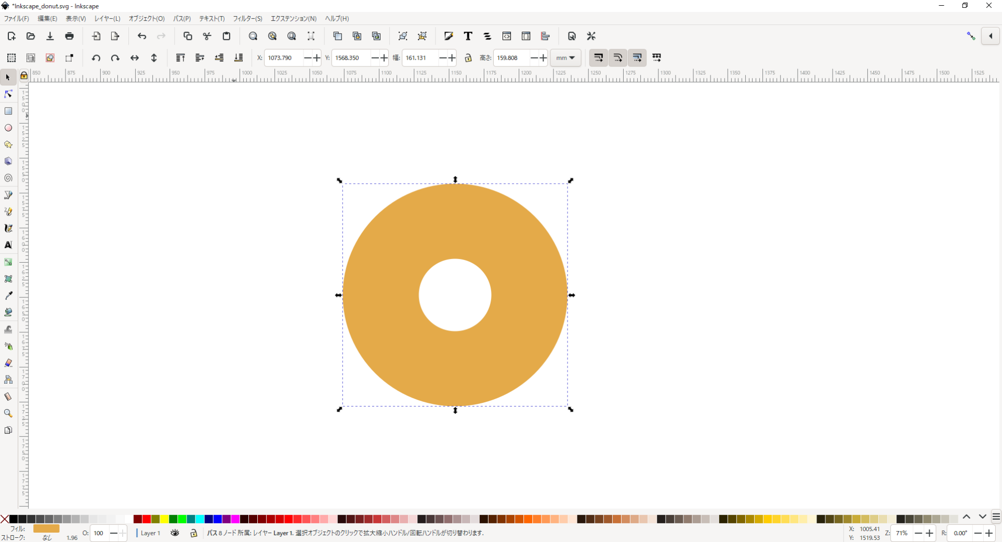
Task: Select the Node editing tool
Action: 8,94
